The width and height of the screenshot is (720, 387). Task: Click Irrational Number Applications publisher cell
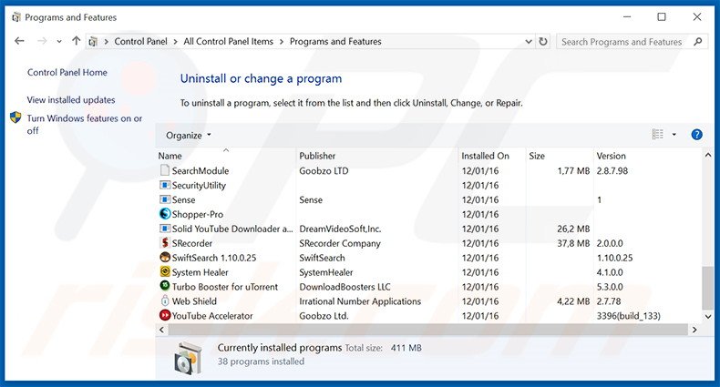pos(360,301)
